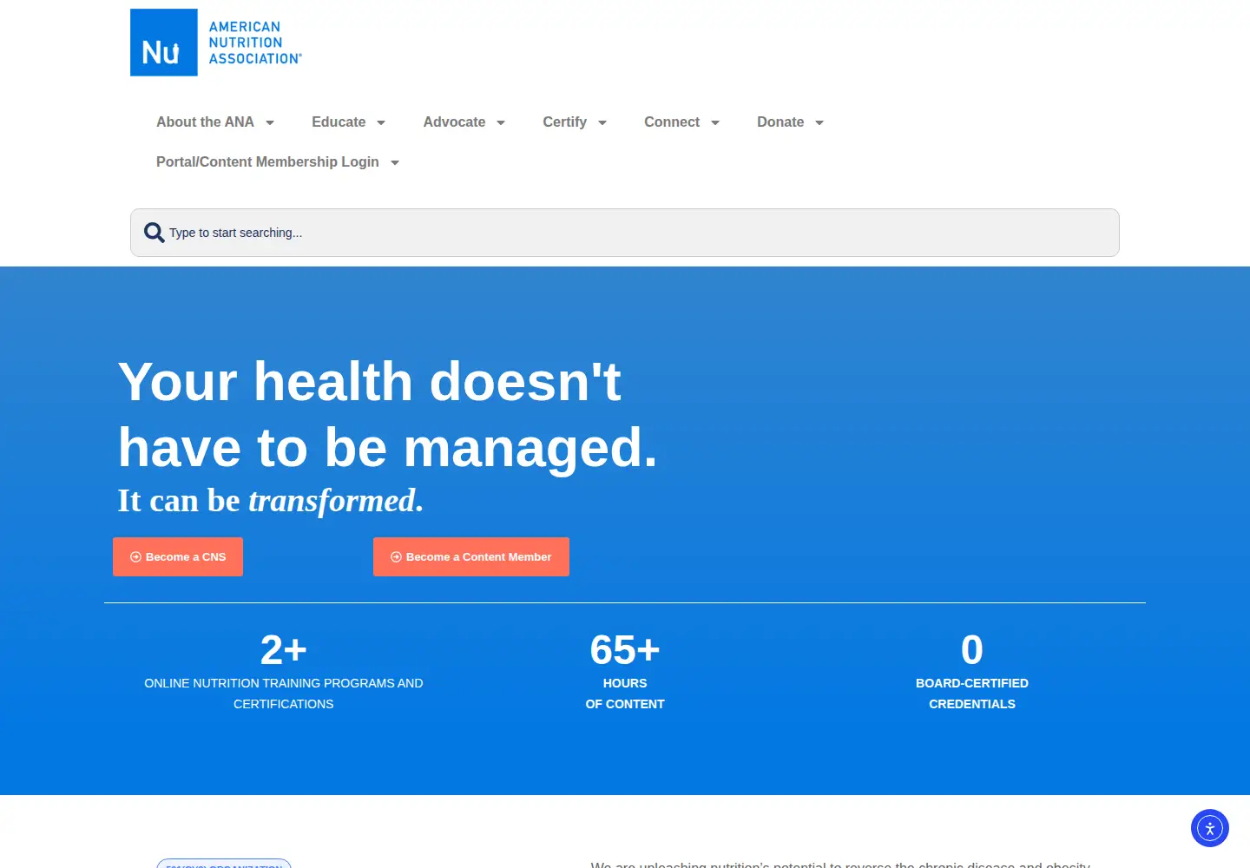The width and height of the screenshot is (1250, 868).
Task: Click the 'It can be transformed.' tagline
Action: 271,501
